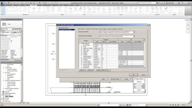Click the Duplicate export setup icon

(x=63, y=70)
